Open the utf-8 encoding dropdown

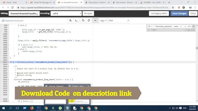click(x=66, y=13)
